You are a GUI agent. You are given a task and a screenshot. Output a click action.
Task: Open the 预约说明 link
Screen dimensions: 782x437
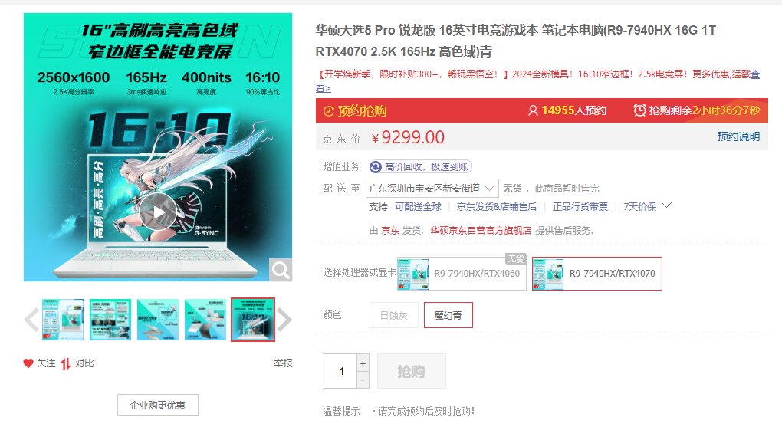click(738, 136)
